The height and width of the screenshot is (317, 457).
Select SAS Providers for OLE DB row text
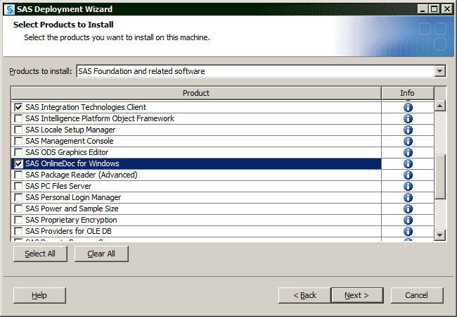68,231
